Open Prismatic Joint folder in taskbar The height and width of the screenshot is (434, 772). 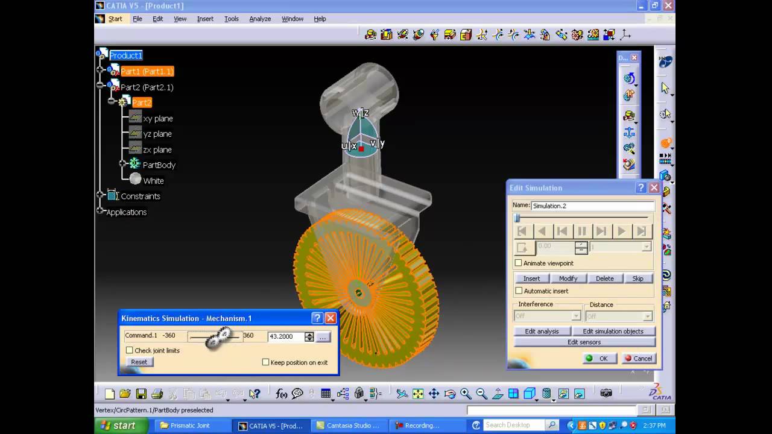(x=185, y=426)
